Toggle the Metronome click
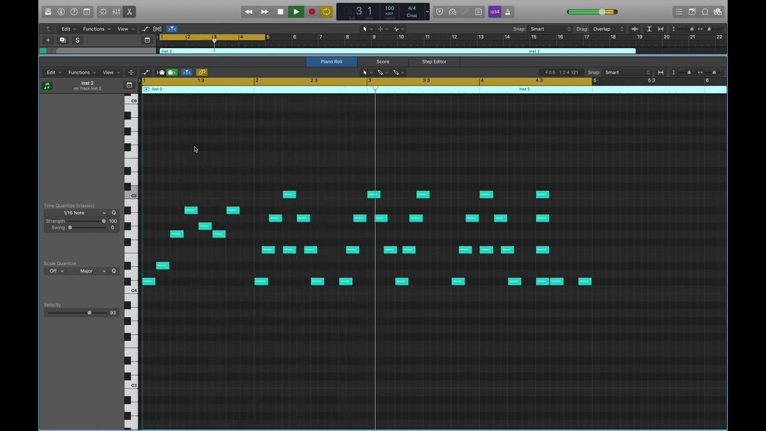Viewport: 766px width, 431px height. coord(507,12)
